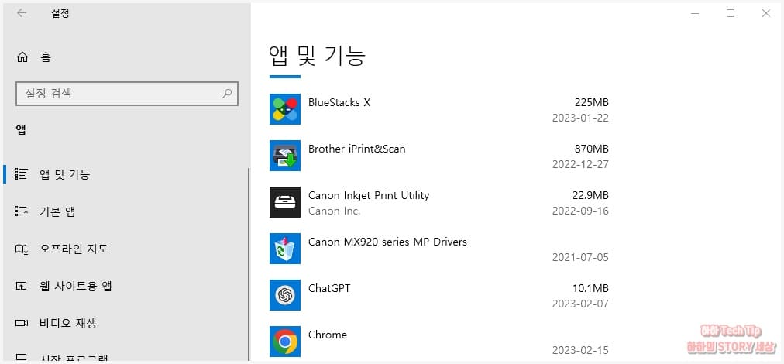Viewport: 784px width, 364px height.
Task: Click the ChatGPT app icon
Action: click(x=285, y=295)
